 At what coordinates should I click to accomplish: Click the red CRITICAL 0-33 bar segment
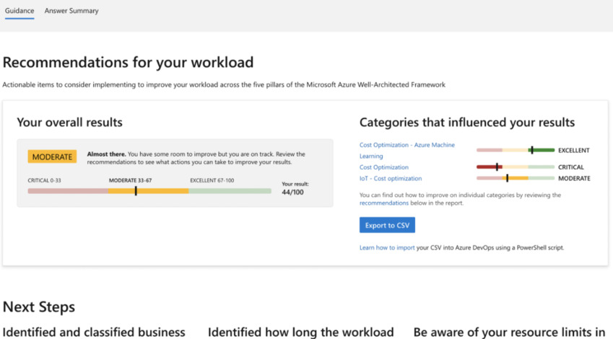coord(68,191)
